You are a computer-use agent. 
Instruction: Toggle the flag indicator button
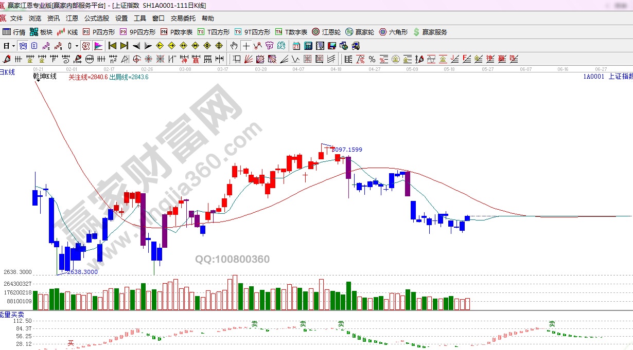98,46
